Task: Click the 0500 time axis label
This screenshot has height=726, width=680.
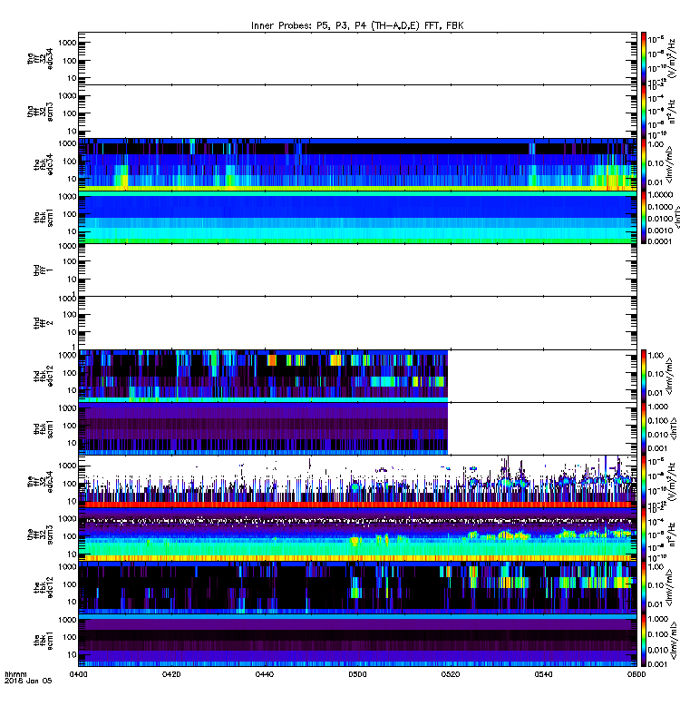Action: coord(357,673)
